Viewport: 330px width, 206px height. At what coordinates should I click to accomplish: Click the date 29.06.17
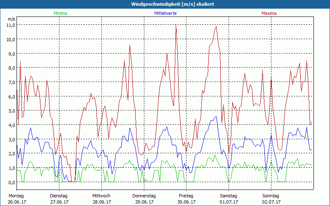(x=144, y=202)
